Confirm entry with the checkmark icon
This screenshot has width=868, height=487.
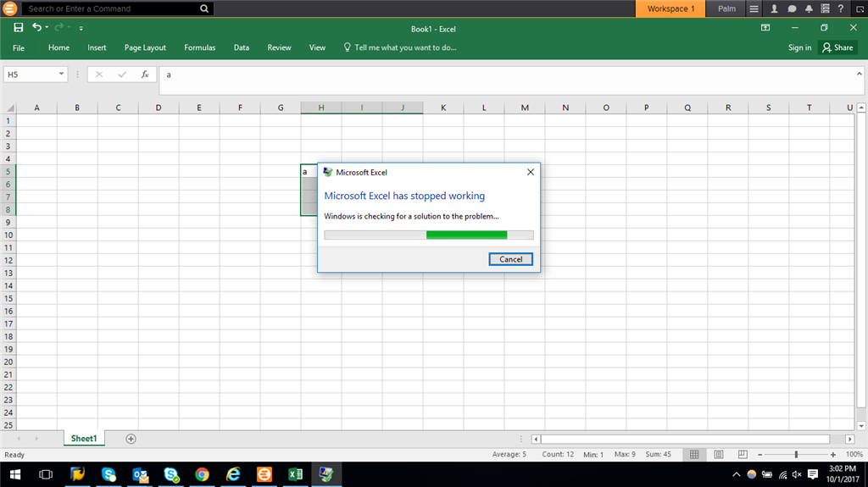click(122, 75)
